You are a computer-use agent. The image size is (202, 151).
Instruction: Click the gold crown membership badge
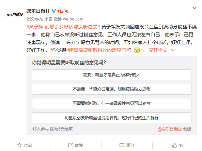click(x=60, y=11)
